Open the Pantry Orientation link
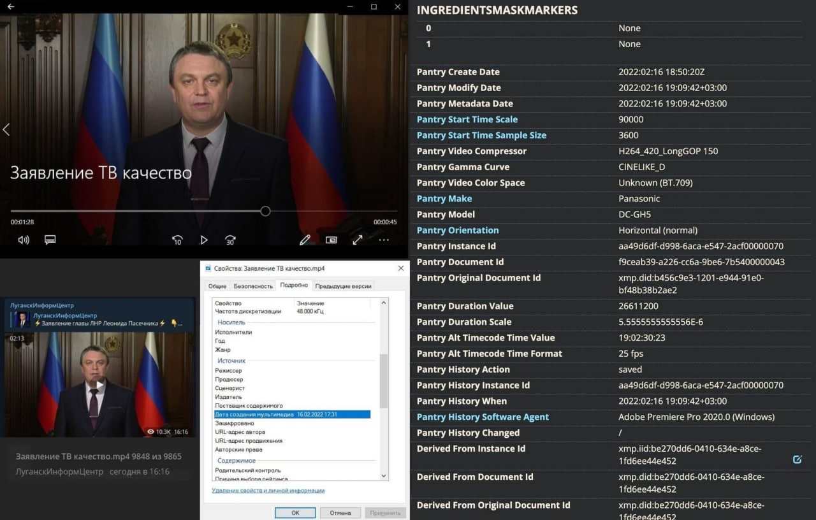 458,230
